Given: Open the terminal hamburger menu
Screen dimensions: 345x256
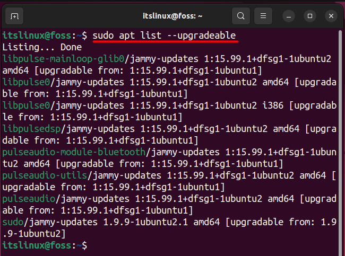Looking at the screenshot, I should point(263,16).
